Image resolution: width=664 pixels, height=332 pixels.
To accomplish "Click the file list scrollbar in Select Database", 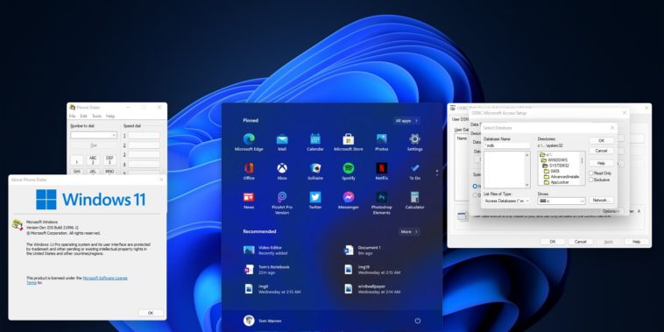I will [527, 170].
